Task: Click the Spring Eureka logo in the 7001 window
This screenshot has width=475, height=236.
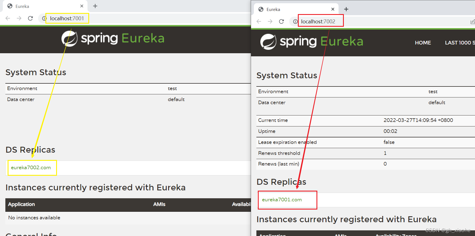Action: pyautogui.click(x=113, y=39)
